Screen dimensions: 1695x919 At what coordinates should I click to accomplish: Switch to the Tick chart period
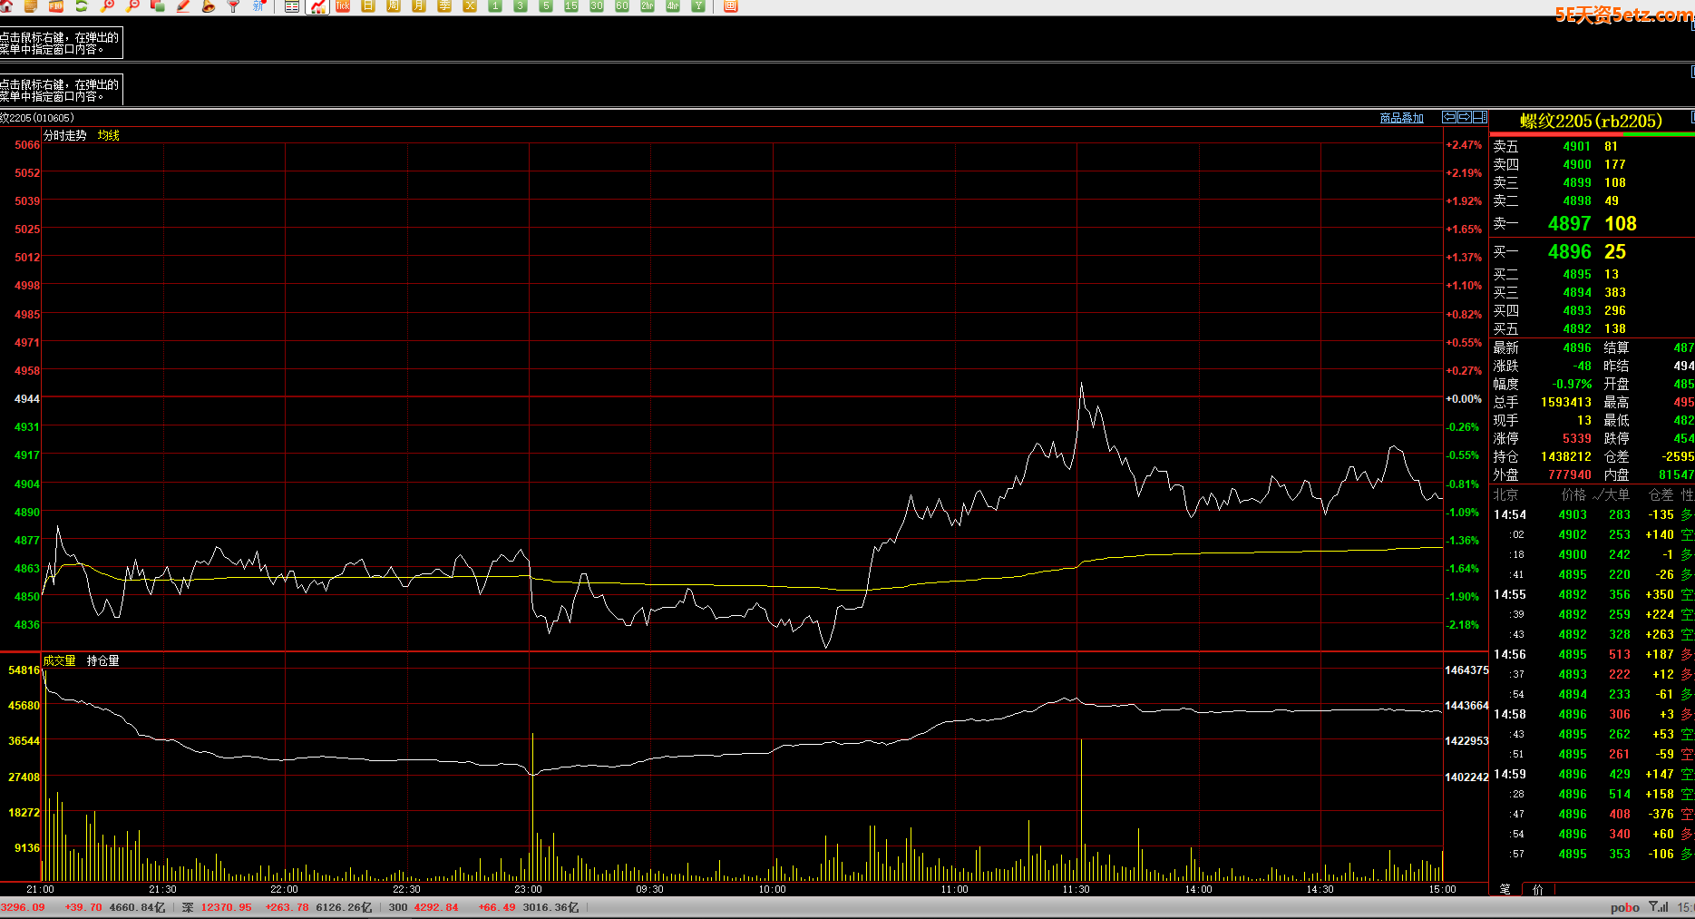[x=343, y=5]
